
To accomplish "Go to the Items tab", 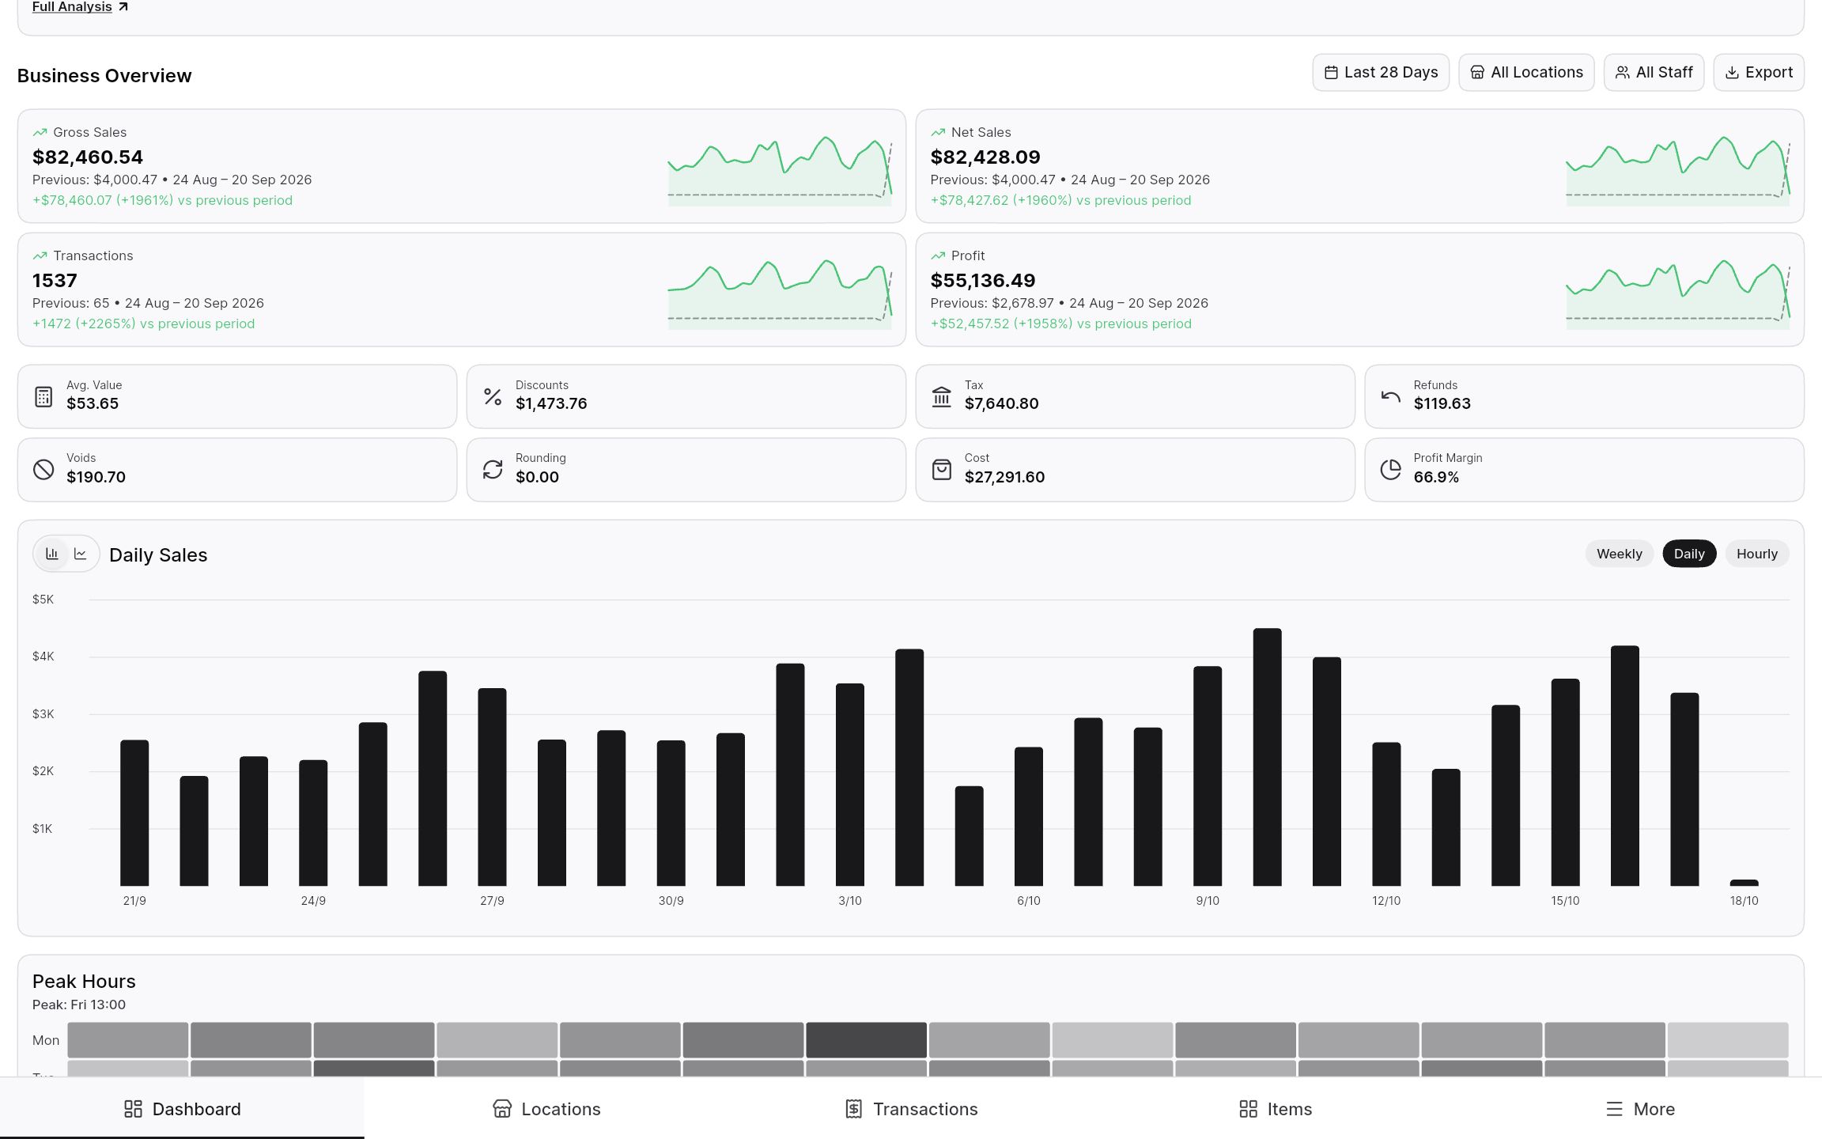I will (x=1276, y=1109).
